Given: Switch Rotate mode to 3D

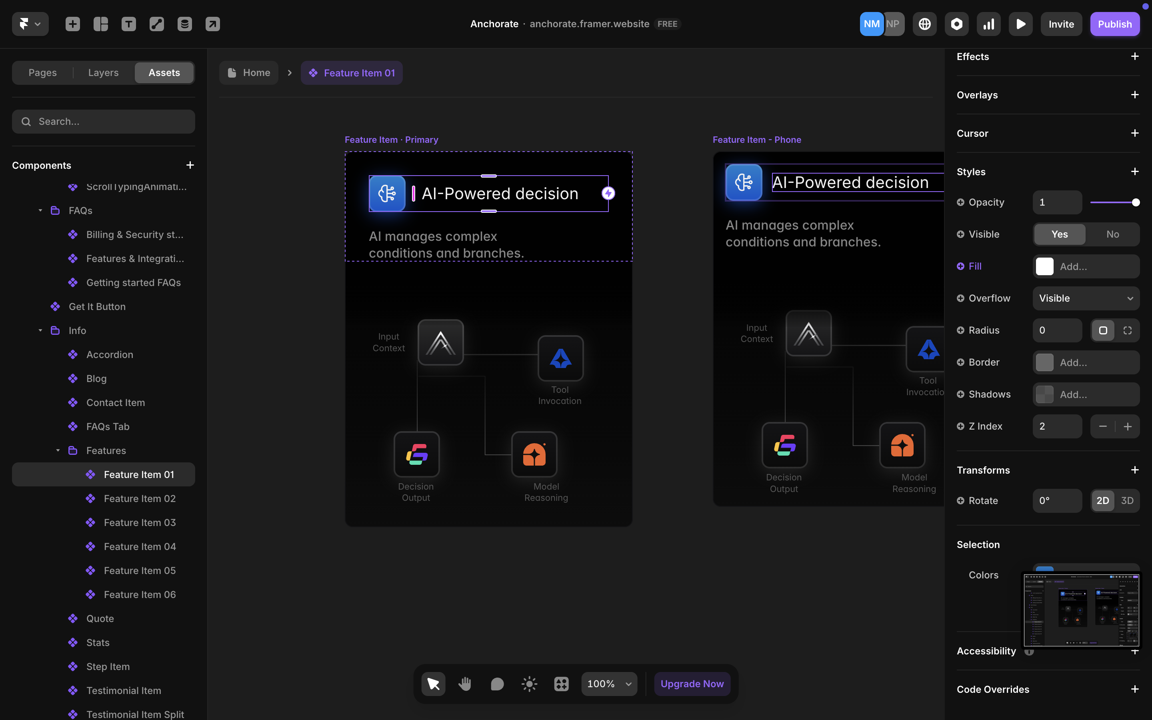Looking at the screenshot, I should click(1127, 500).
